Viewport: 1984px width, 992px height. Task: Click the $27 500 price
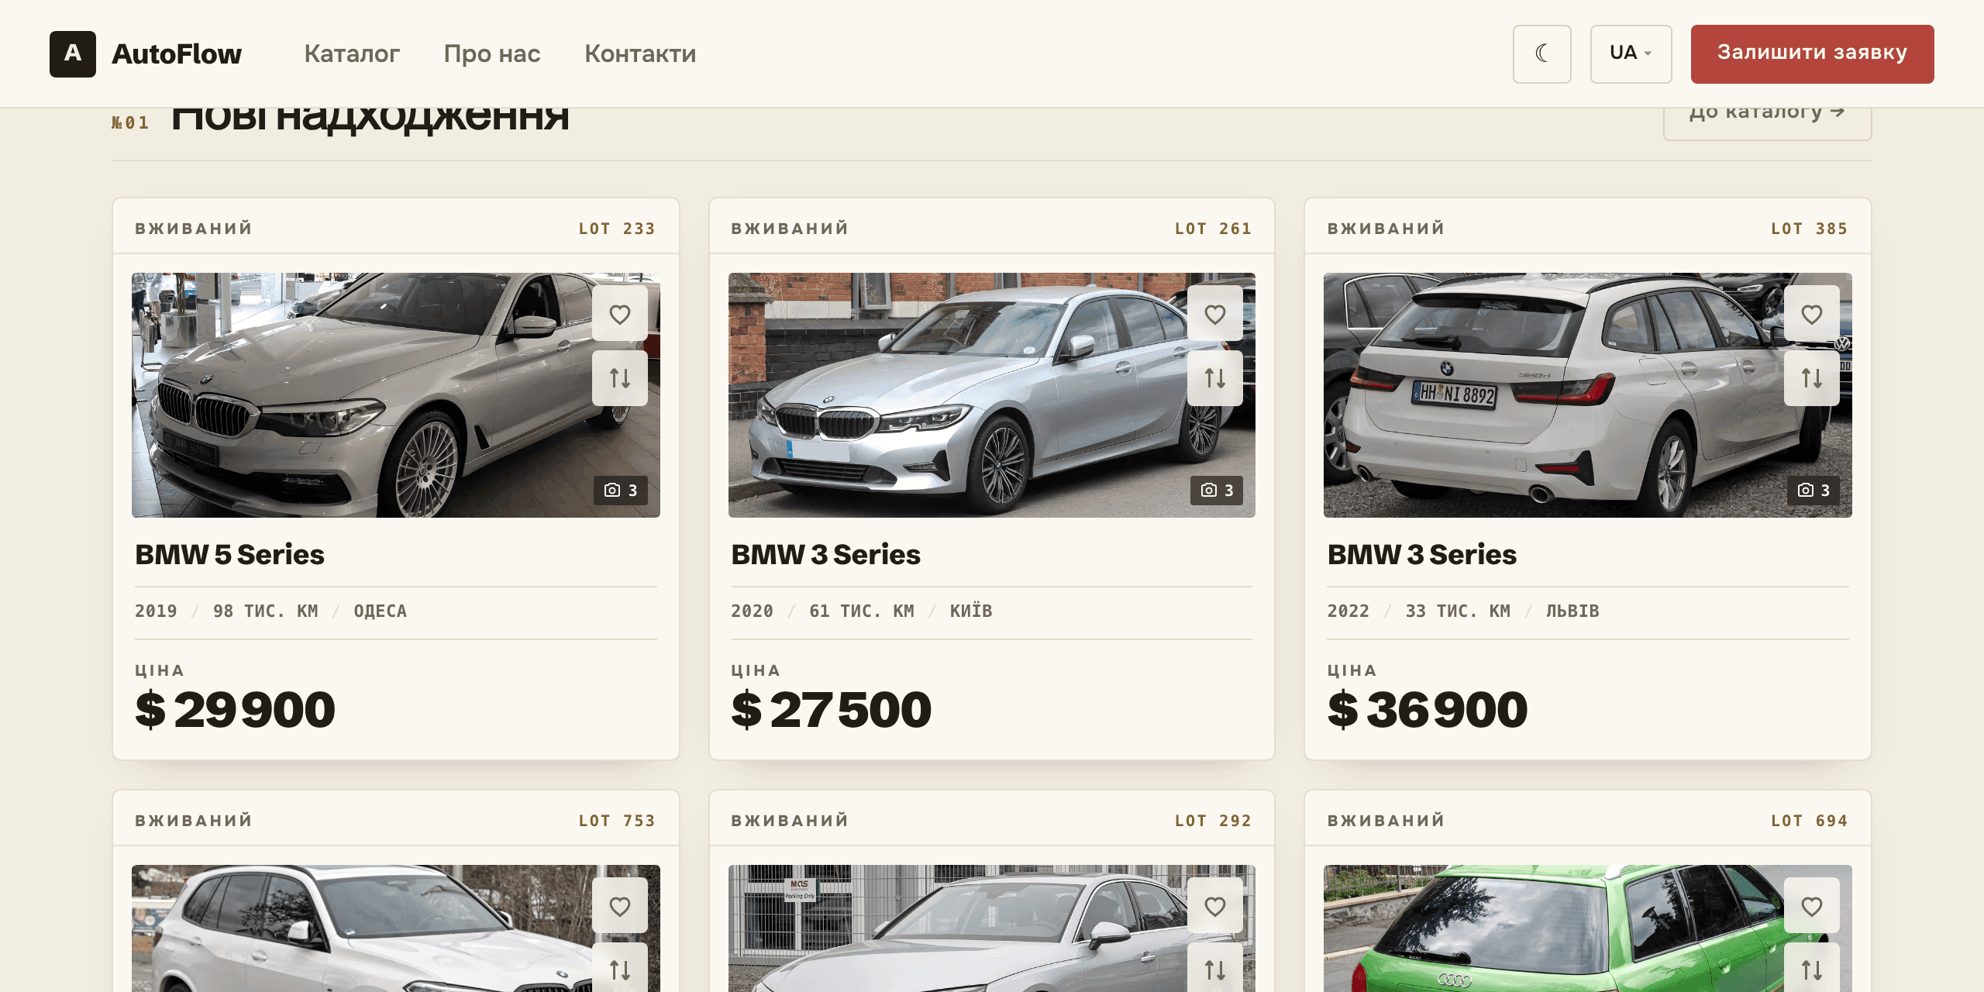point(831,710)
